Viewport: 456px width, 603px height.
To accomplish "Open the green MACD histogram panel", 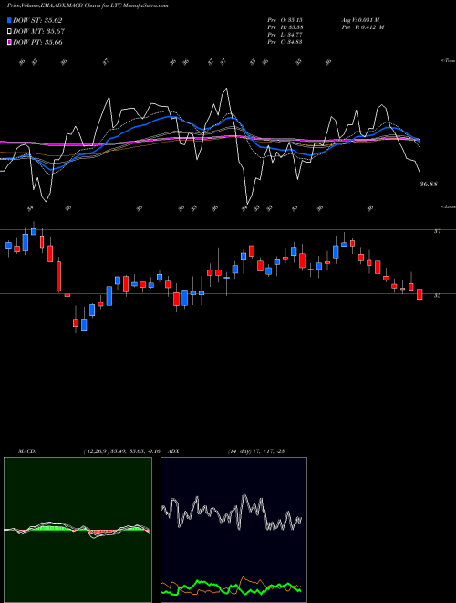I will [78, 530].
